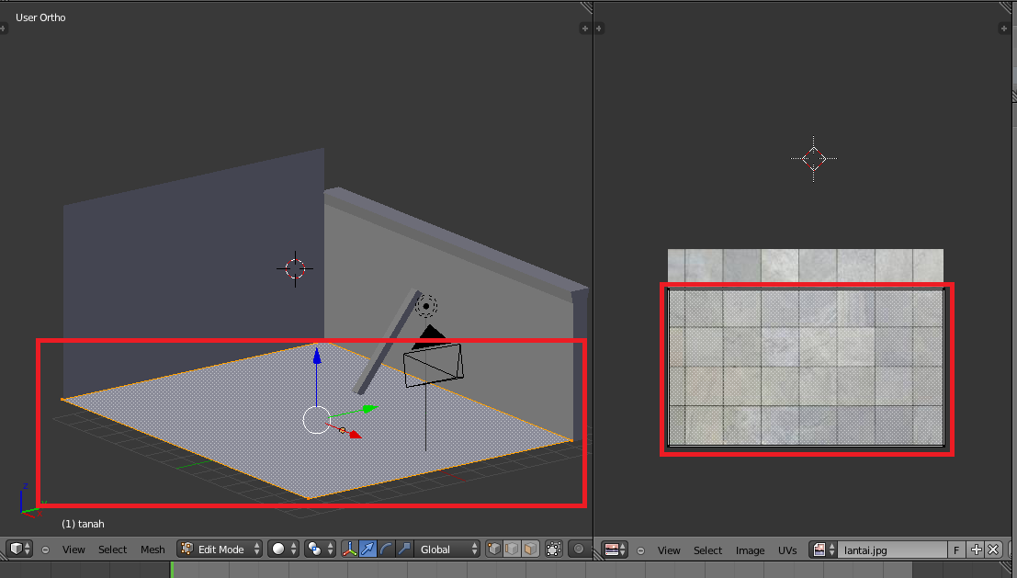Open the UV editor type selector

point(615,550)
